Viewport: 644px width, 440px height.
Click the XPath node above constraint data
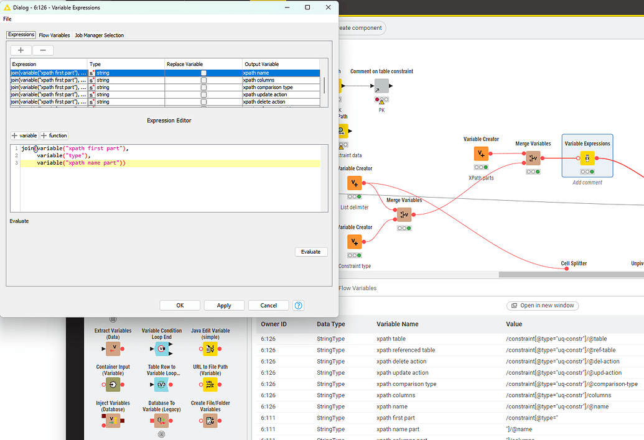coord(342,131)
